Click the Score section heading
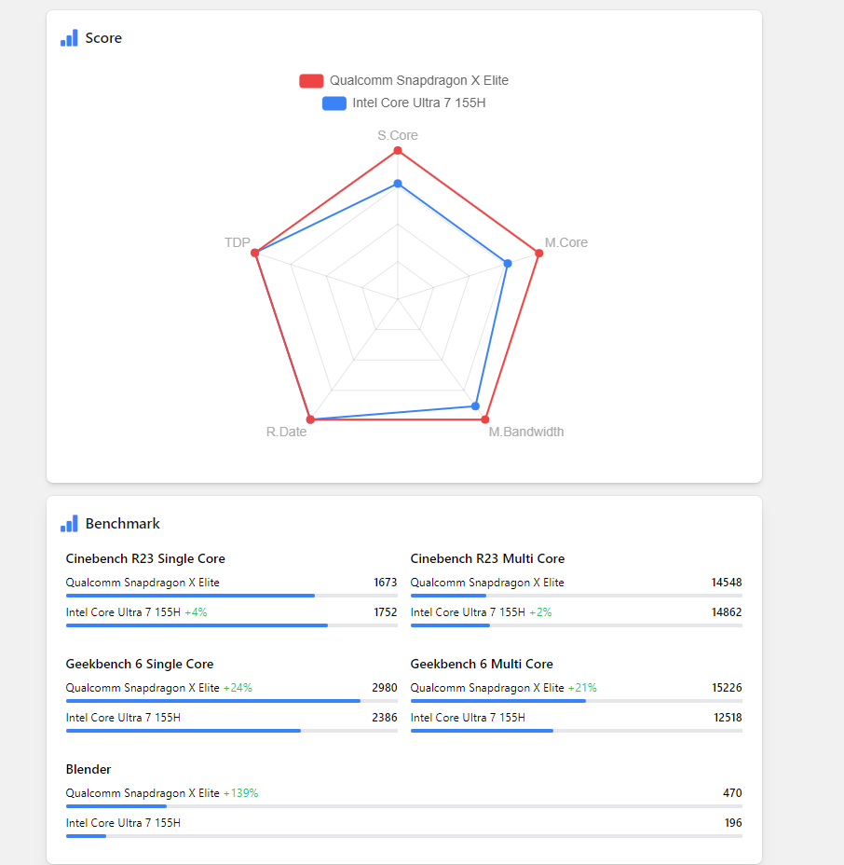The image size is (844, 865). [103, 38]
